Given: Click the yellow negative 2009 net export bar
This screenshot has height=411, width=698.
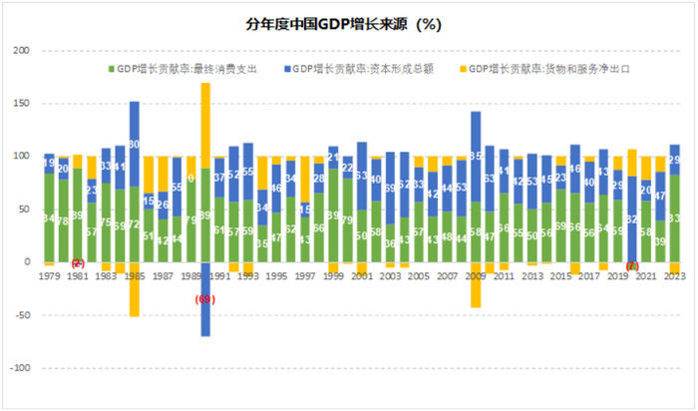Looking at the screenshot, I should pyautogui.click(x=476, y=285).
